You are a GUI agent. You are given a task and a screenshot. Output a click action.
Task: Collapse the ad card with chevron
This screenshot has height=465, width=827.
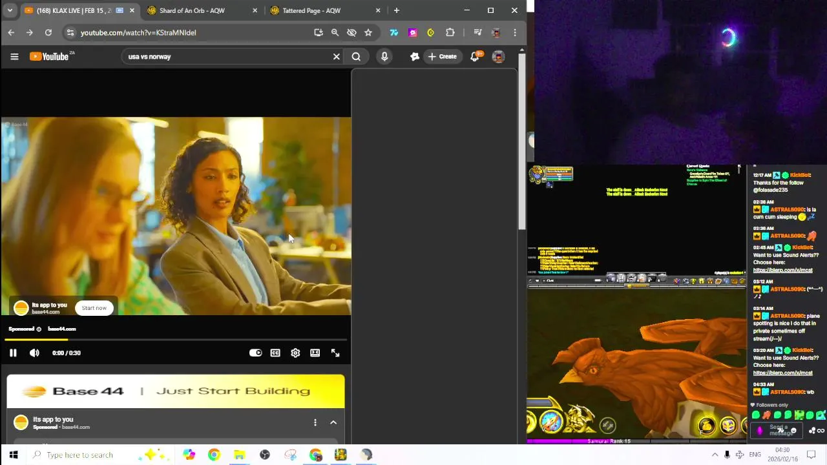[333, 422]
